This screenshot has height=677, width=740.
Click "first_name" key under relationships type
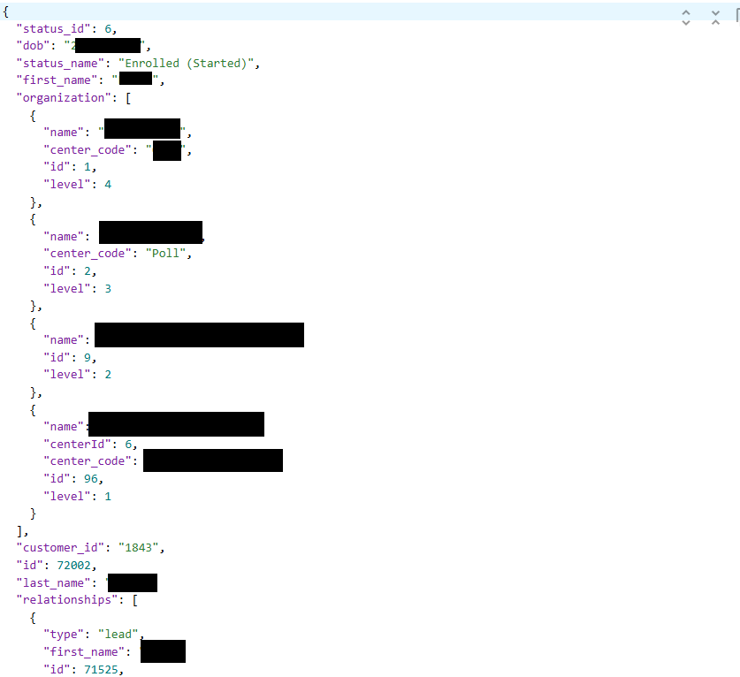click(84, 652)
